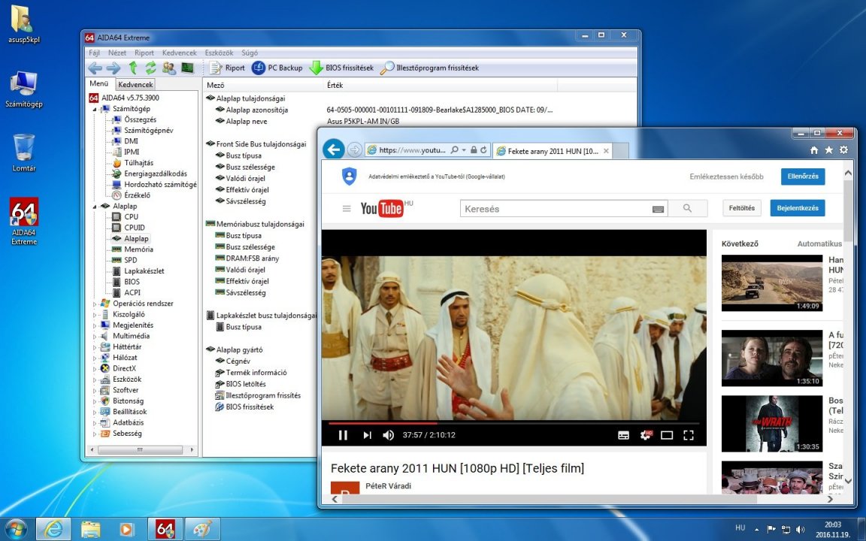The height and width of the screenshot is (541, 866).
Task: Open the Riport menu in menu bar
Action: coord(144,53)
